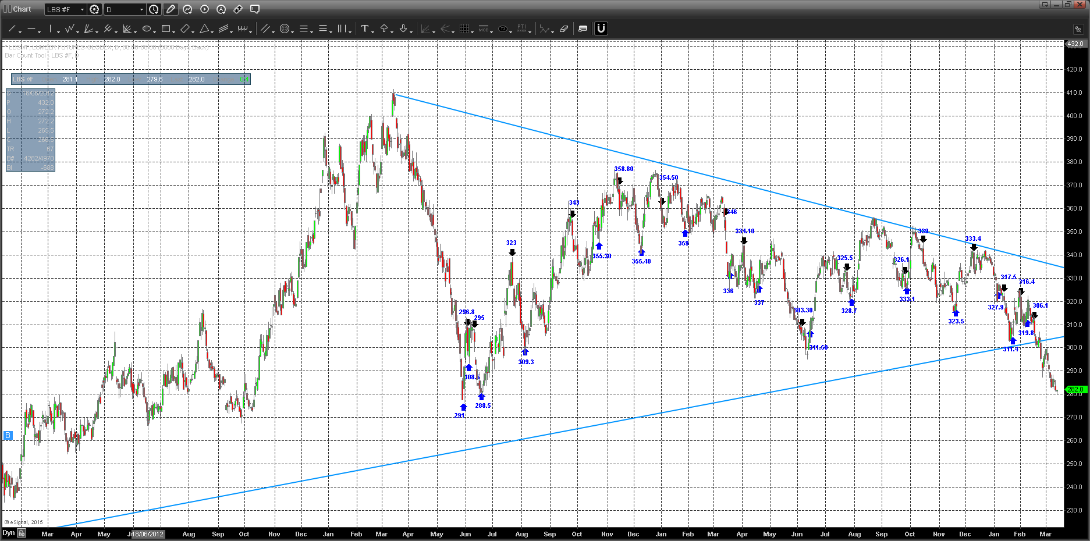1090x541 pixels.
Task: Open the chart settings gear icon
Action: pos(94,9)
